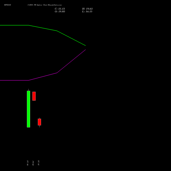Click date label under upper red candle
This screenshot has width=171, height=171.
pos(33,163)
